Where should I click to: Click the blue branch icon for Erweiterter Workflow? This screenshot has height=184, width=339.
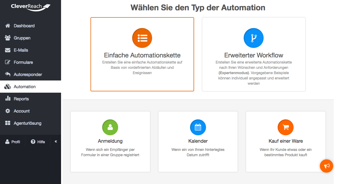[x=254, y=38]
